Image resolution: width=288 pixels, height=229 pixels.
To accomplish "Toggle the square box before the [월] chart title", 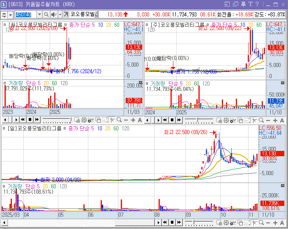I will pyautogui.click(x=5, y=25).
